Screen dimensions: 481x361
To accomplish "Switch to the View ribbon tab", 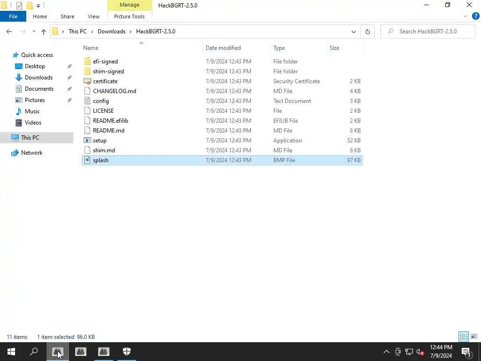I will (93, 16).
